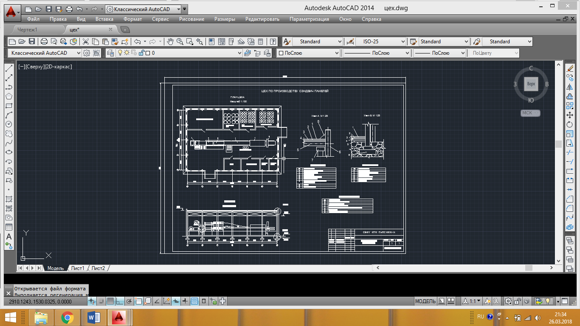This screenshot has width=580, height=326.
Task: Click the Pan hand icon
Action: [170, 42]
